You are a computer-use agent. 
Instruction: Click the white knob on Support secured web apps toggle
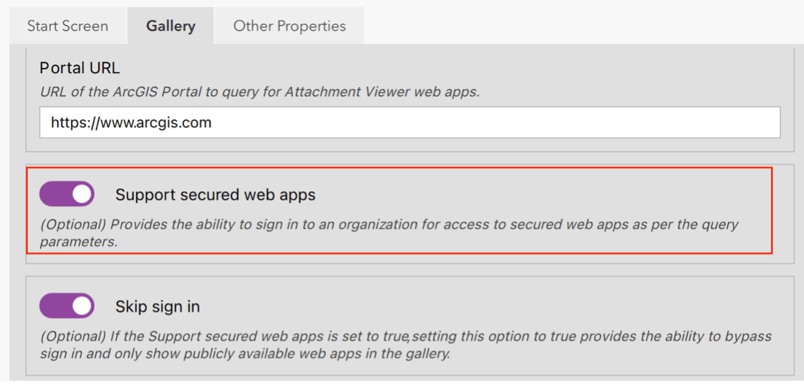(82, 195)
